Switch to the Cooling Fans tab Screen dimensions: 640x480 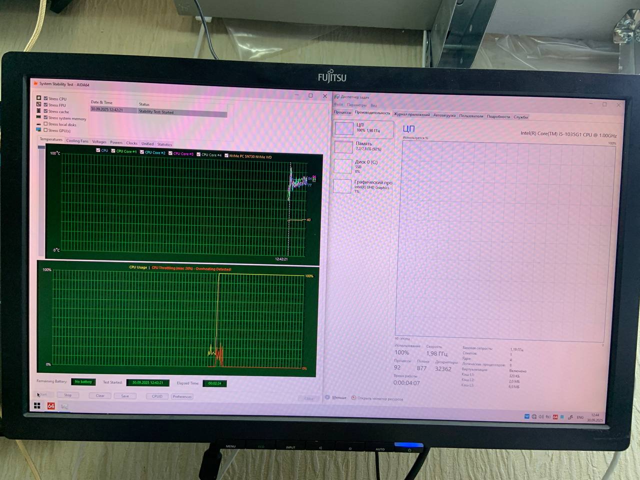pos(77,141)
